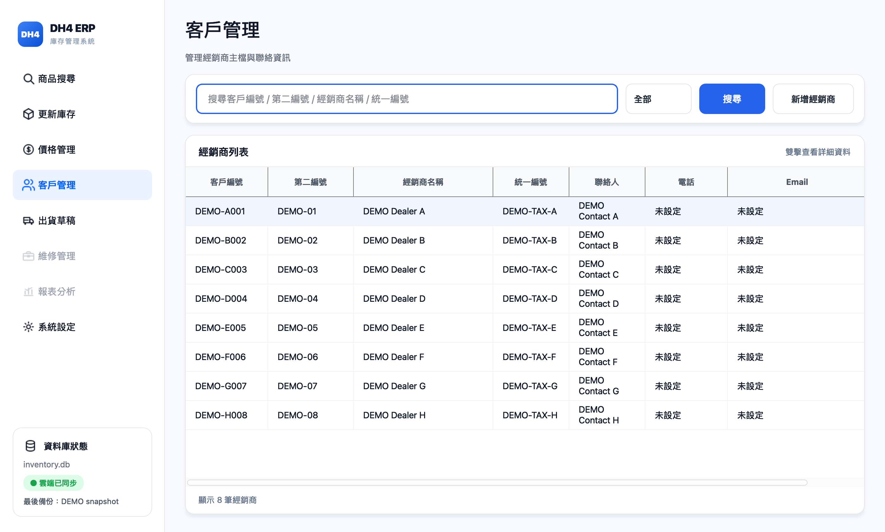Screen dimensions: 885x532
Task: Click DEMO Dealer C name
Action: 394,269
